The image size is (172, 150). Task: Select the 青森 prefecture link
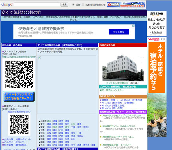pyautogui.click(x=49, y=124)
